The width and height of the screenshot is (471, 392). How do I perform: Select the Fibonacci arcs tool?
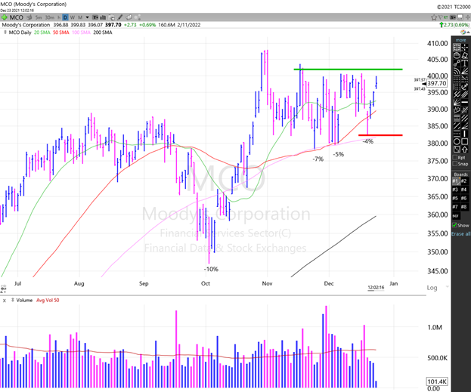coord(457,70)
